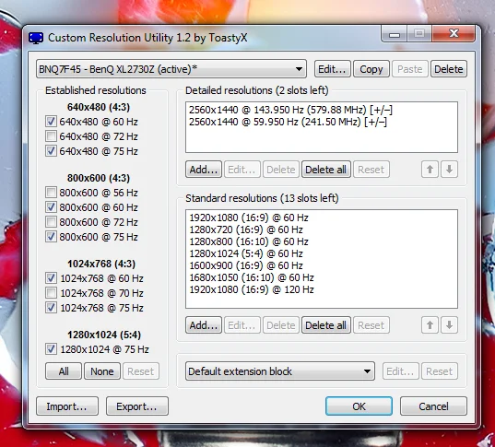Screen dimensions: 495x447
Task: Select 1920x1080 @ 120 Hz standard resolution
Action: coord(252,289)
